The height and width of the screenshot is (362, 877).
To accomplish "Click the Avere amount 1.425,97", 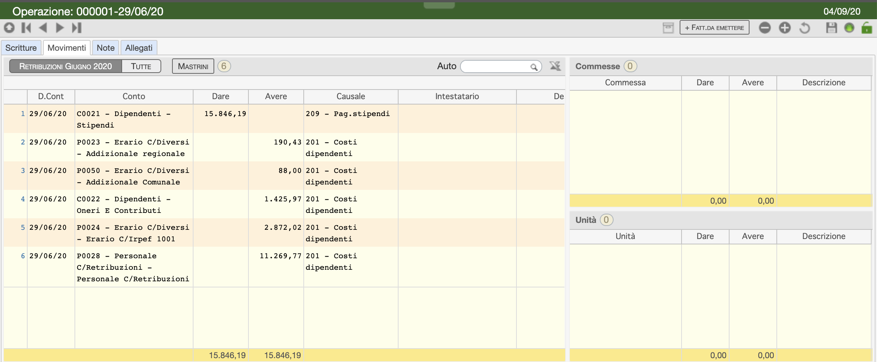I will [x=283, y=199].
